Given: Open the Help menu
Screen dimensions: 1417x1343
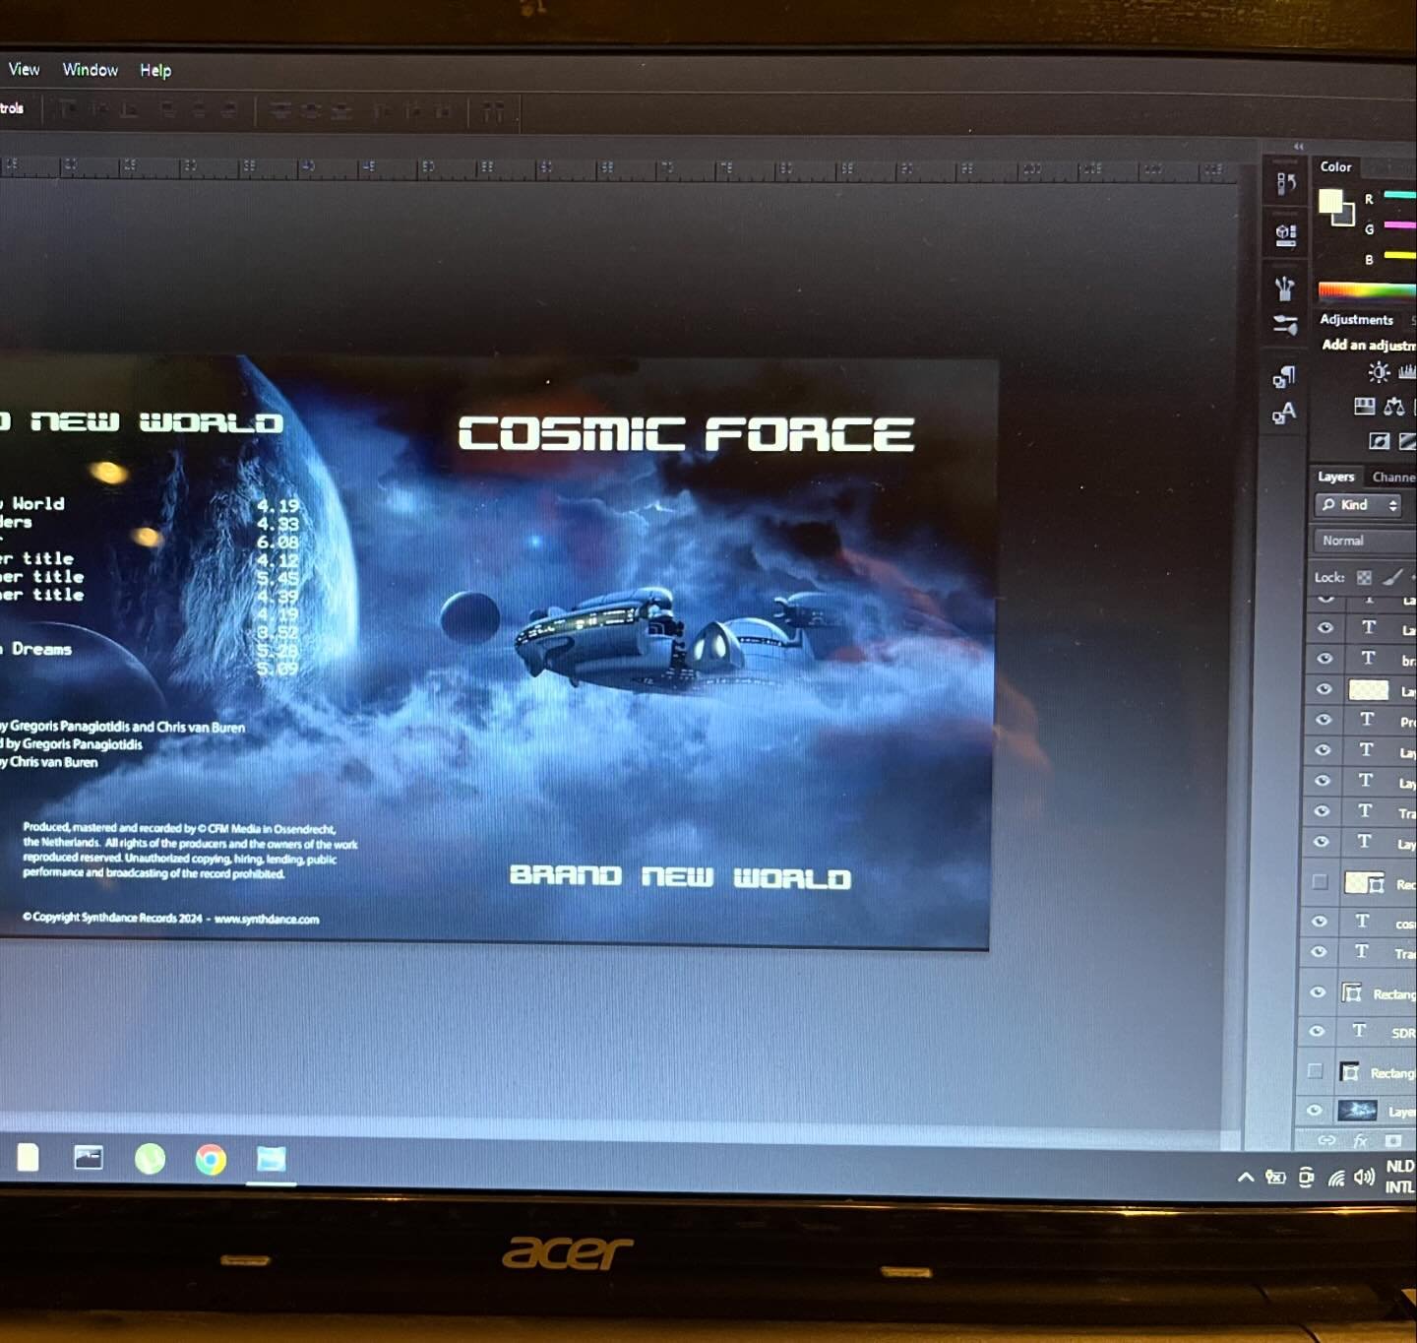Looking at the screenshot, I should [155, 71].
